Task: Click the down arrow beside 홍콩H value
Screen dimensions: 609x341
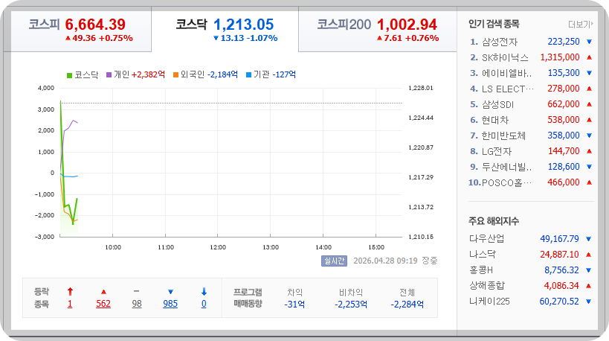Action: click(x=588, y=270)
